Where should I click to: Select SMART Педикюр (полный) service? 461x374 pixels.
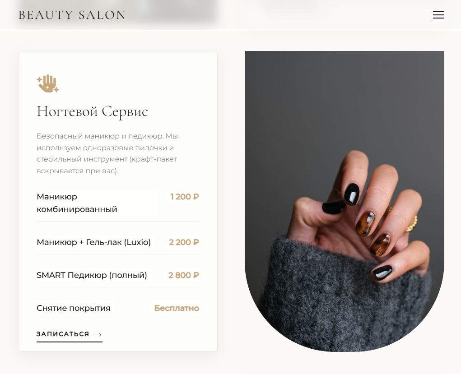coord(117,275)
